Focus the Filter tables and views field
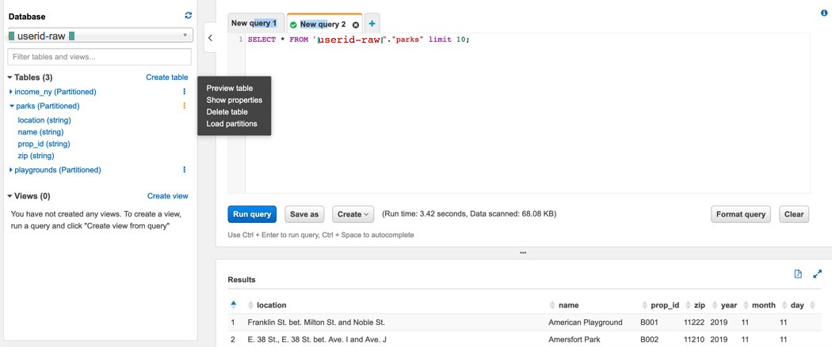The width and height of the screenshot is (832, 347). point(99,57)
